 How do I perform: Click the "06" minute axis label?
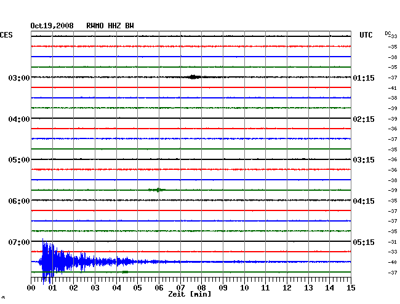tap(159, 288)
